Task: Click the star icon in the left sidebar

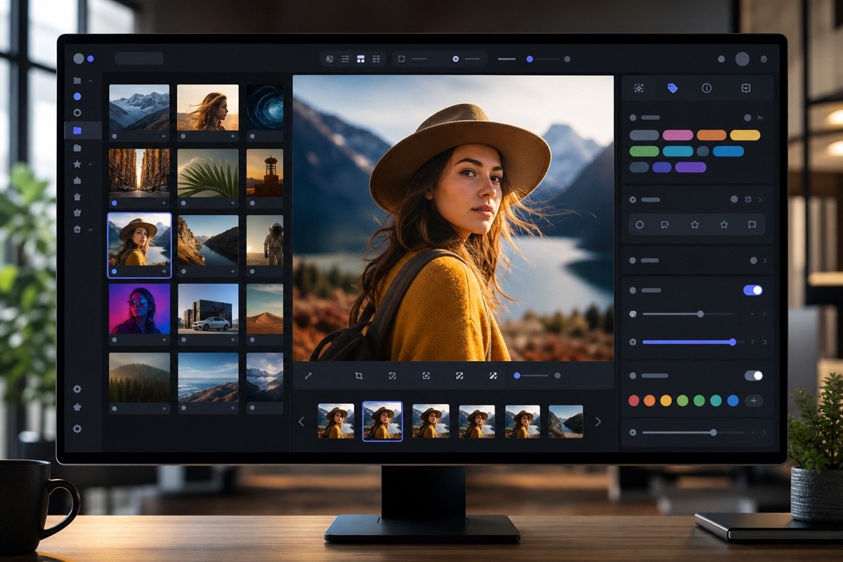Action: pyautogui.click(x=77, y=164)
